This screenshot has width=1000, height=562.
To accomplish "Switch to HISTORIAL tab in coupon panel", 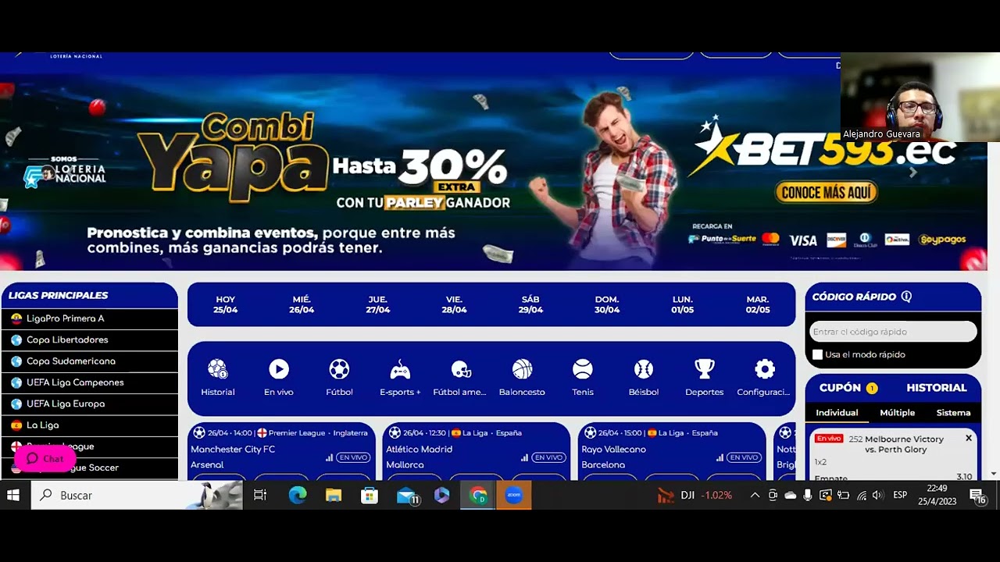I will 937,388.
